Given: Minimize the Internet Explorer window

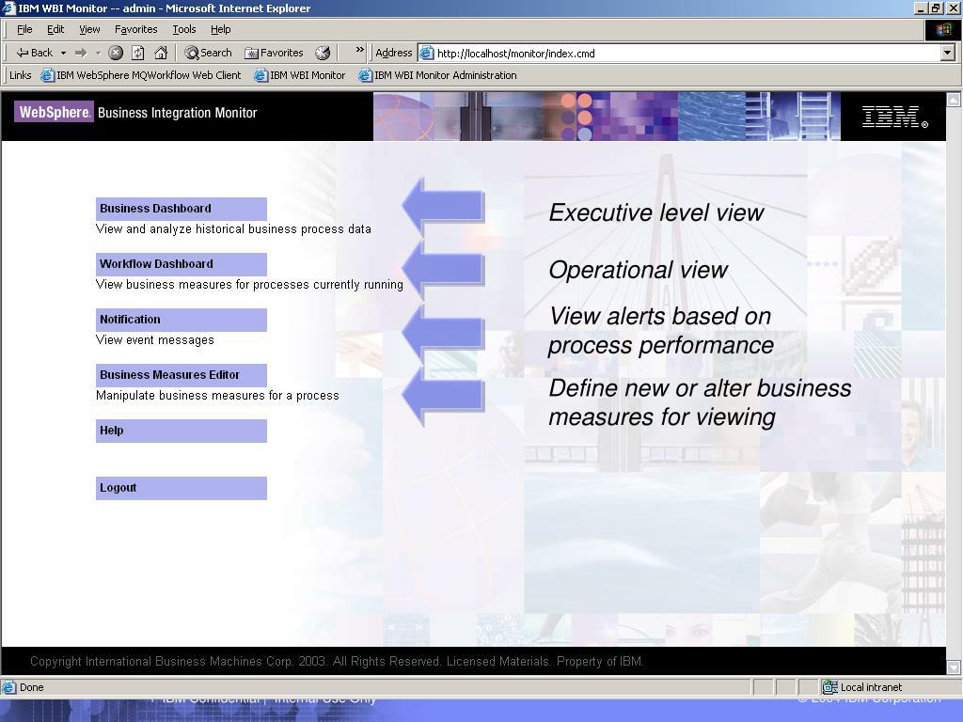Looking at the screenshot, I should click(920, 8).
